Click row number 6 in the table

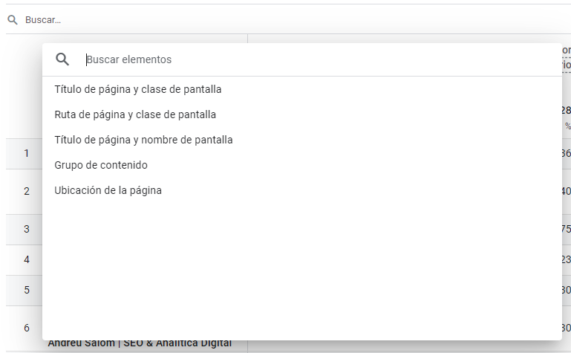tap(27, 328)
